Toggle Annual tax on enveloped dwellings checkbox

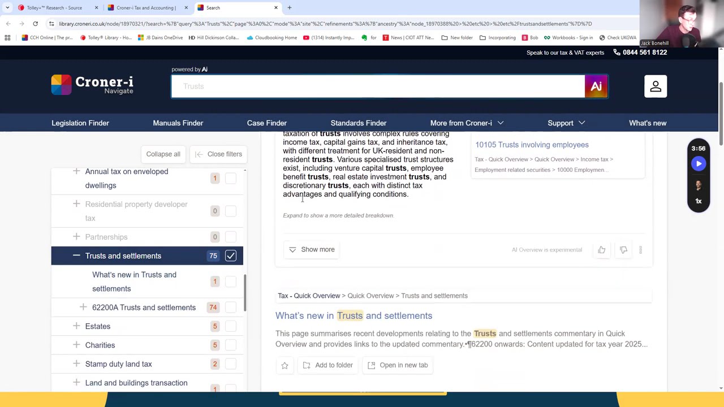[x=230, y=179]
